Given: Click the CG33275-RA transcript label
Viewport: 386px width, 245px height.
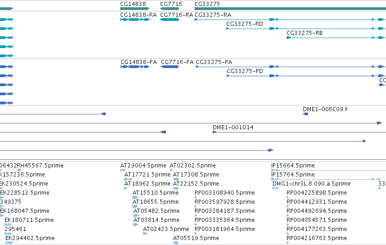Looking at the screenshot, I should 213,15.
